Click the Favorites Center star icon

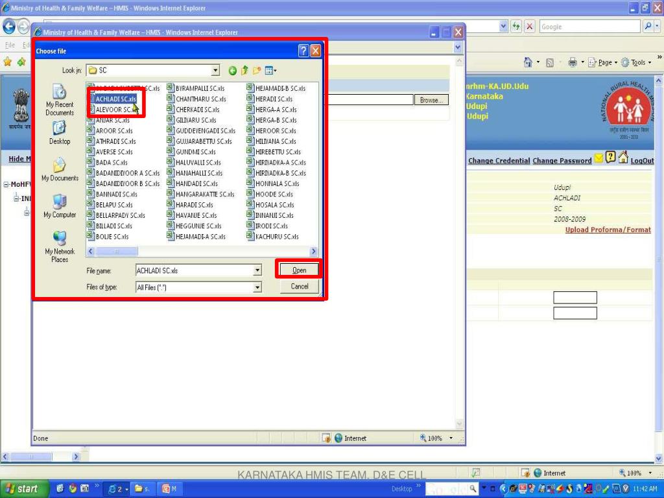(x=8, y=62)
